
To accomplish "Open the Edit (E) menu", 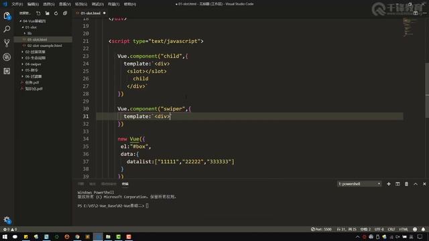I will click(33, 4).
